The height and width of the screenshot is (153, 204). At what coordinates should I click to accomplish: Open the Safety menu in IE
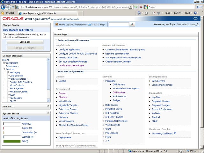[x=178, y=13]
